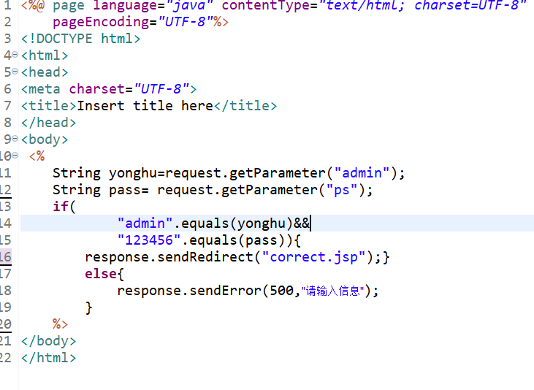Image resolution: width=534 pixels, height=390 pixels.
Task: Click the meta tag name on line 6
Action: coord(45,89)
